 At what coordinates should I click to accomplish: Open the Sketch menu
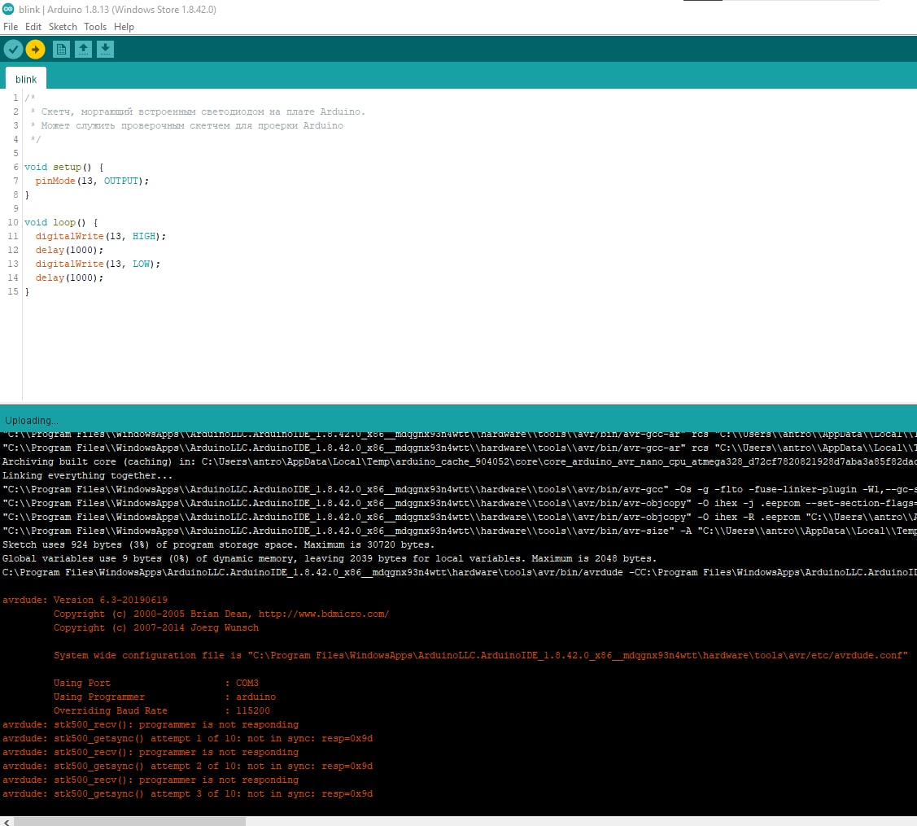63,27
